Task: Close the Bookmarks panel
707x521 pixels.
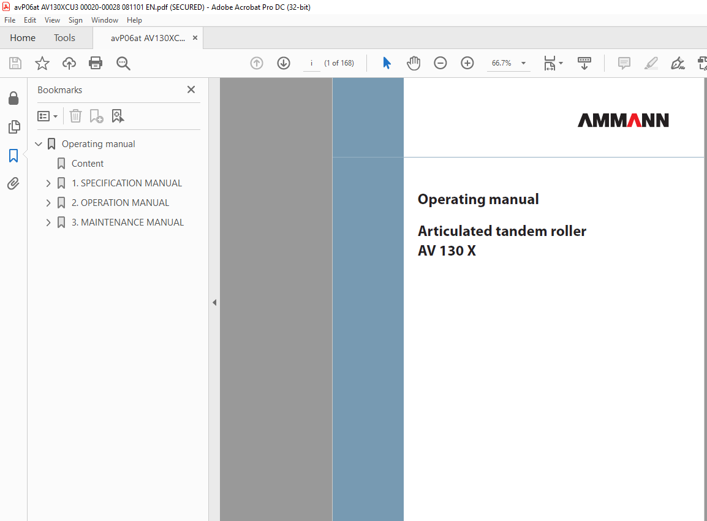Action: pos(191,89)
